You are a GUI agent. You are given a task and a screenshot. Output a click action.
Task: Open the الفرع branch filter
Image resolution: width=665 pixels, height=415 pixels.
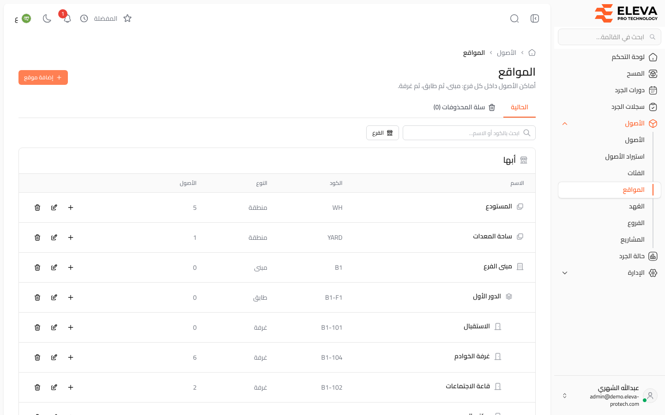382,133
